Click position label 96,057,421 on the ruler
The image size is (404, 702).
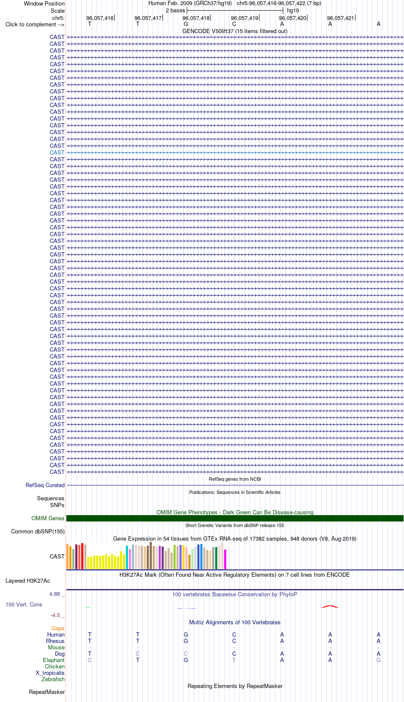tap(341, 18)
